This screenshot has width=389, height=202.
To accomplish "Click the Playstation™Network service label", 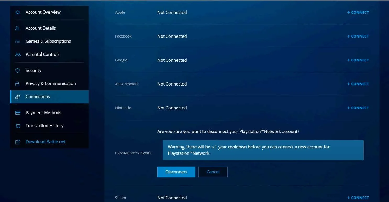I will point(133,153).
